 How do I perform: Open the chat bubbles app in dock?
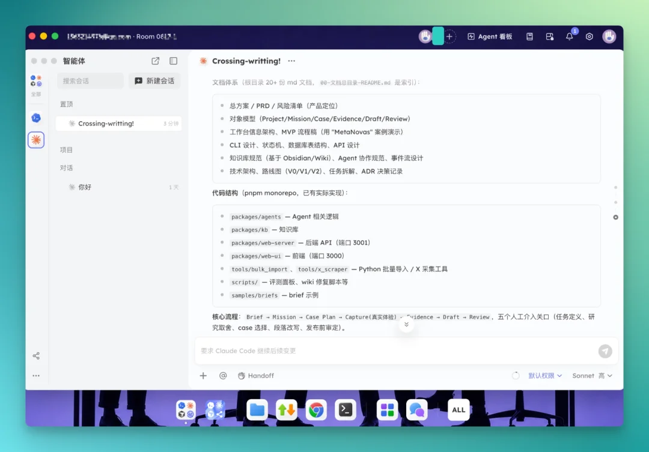(x=416, y=410)
